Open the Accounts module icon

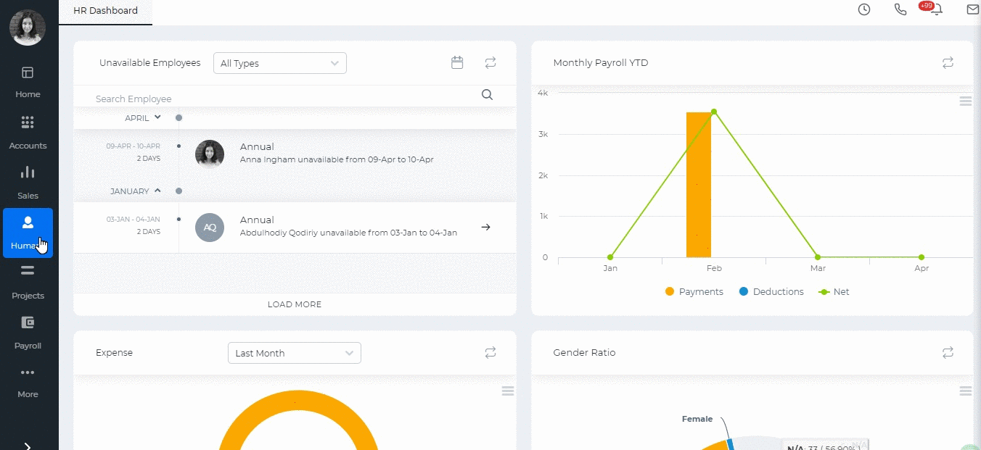[x=28, y=122]
